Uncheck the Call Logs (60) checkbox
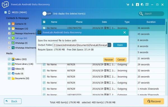This screenshot has width=168, height=107. click(x=9, y=38)
